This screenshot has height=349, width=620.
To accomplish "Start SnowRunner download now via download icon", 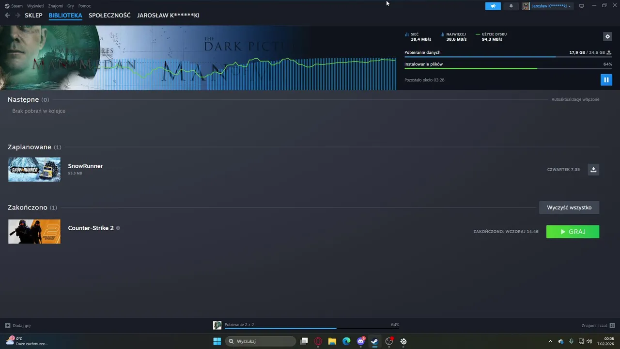I will pos(593,169).
